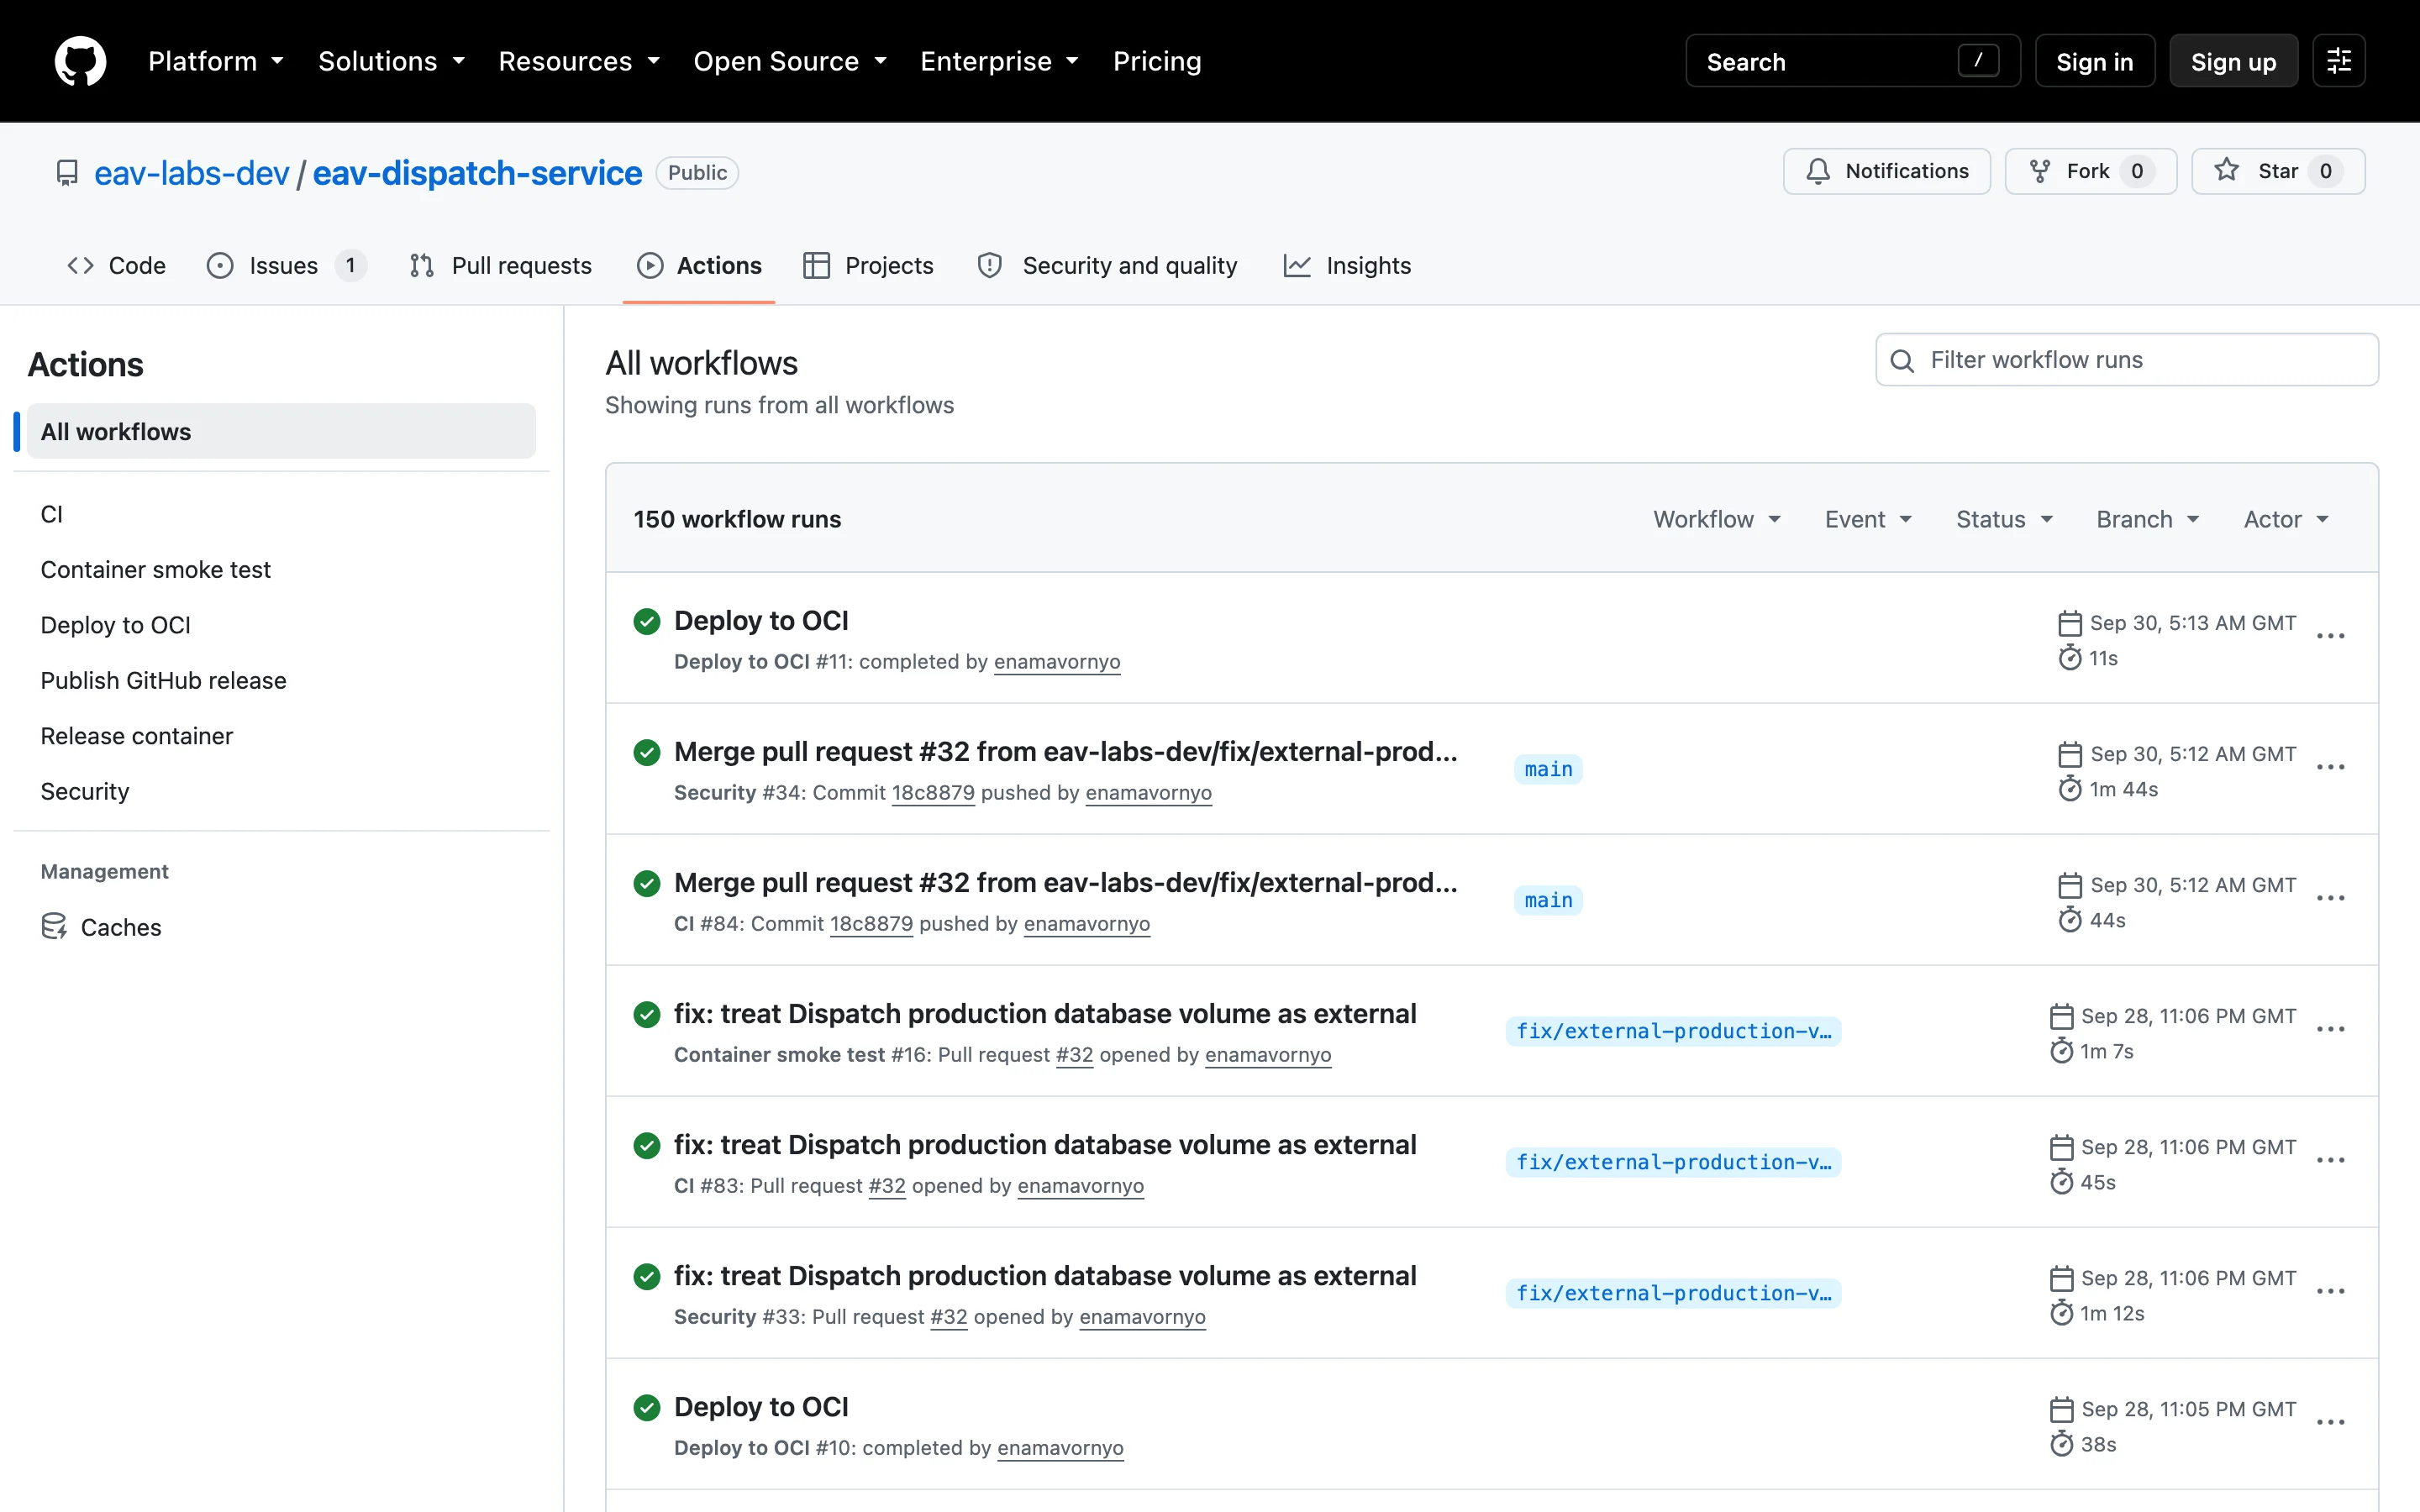Click the Sign in button
The image size is (2420, 1512).
[2094, 61]
